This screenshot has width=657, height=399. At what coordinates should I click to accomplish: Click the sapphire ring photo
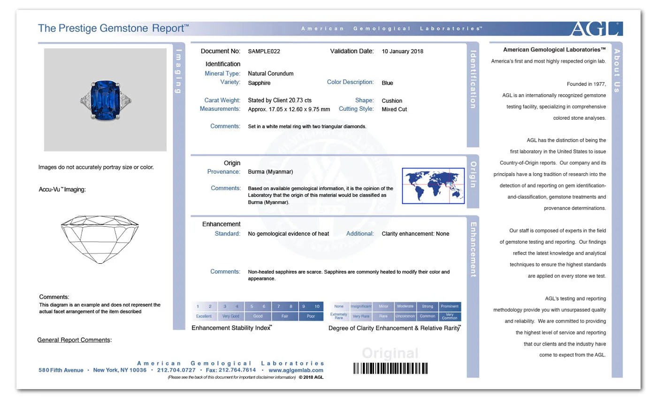pos(105,99)
